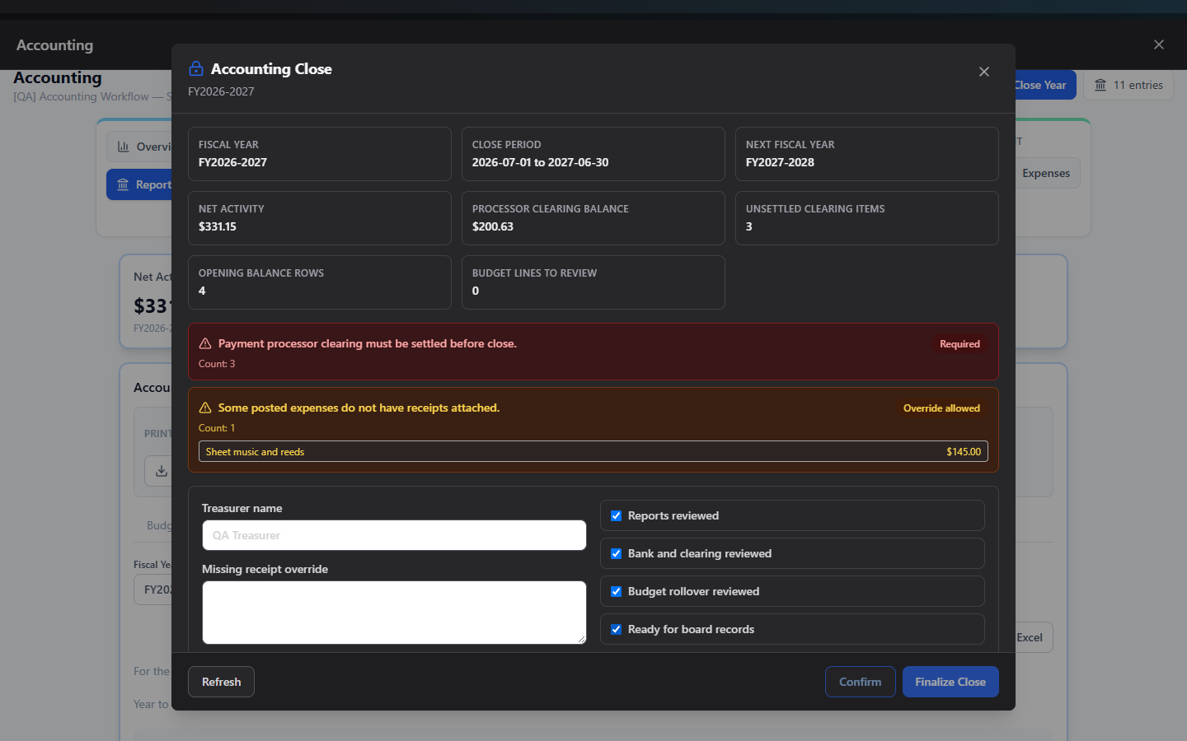Click the 'Count: 3' text in the red alert
This screenshot has height=741, width=1187.
point(217,364)
